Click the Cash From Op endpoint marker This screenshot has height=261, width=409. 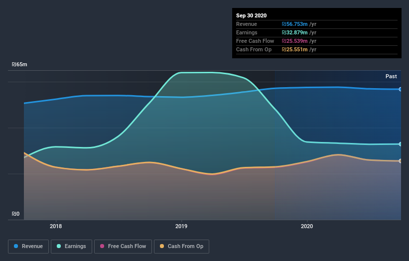401,161
